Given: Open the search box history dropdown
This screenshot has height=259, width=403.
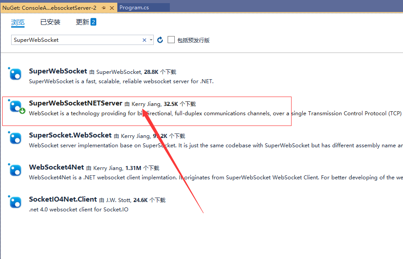Looking at the screenshot, I should click(151, 40).
